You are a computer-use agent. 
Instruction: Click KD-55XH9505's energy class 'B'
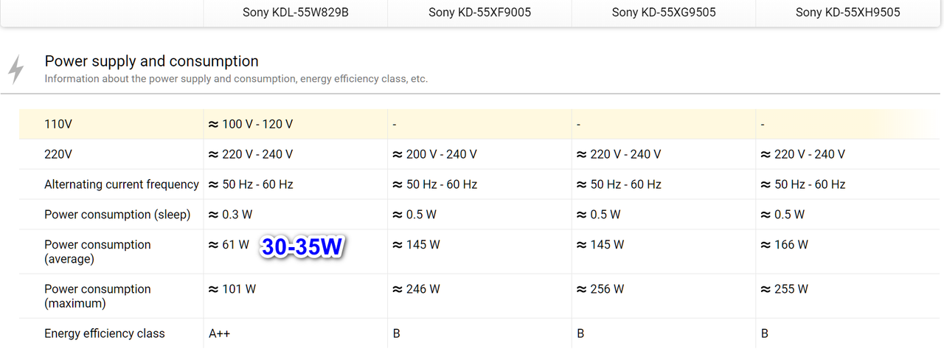(x=765, y=333)
